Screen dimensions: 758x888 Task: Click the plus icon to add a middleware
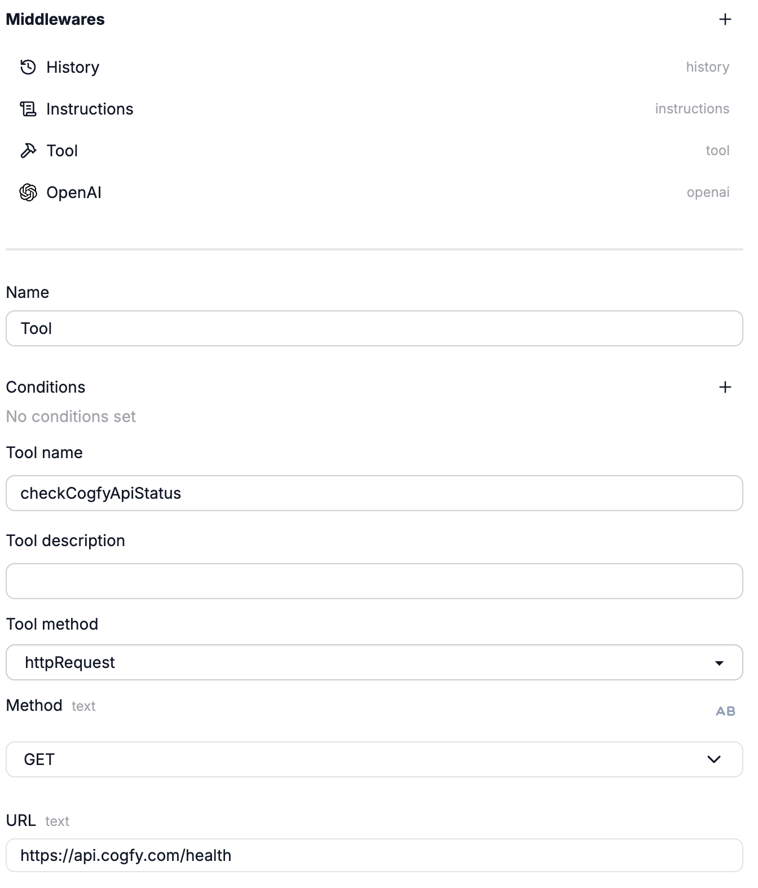[725, 19]
